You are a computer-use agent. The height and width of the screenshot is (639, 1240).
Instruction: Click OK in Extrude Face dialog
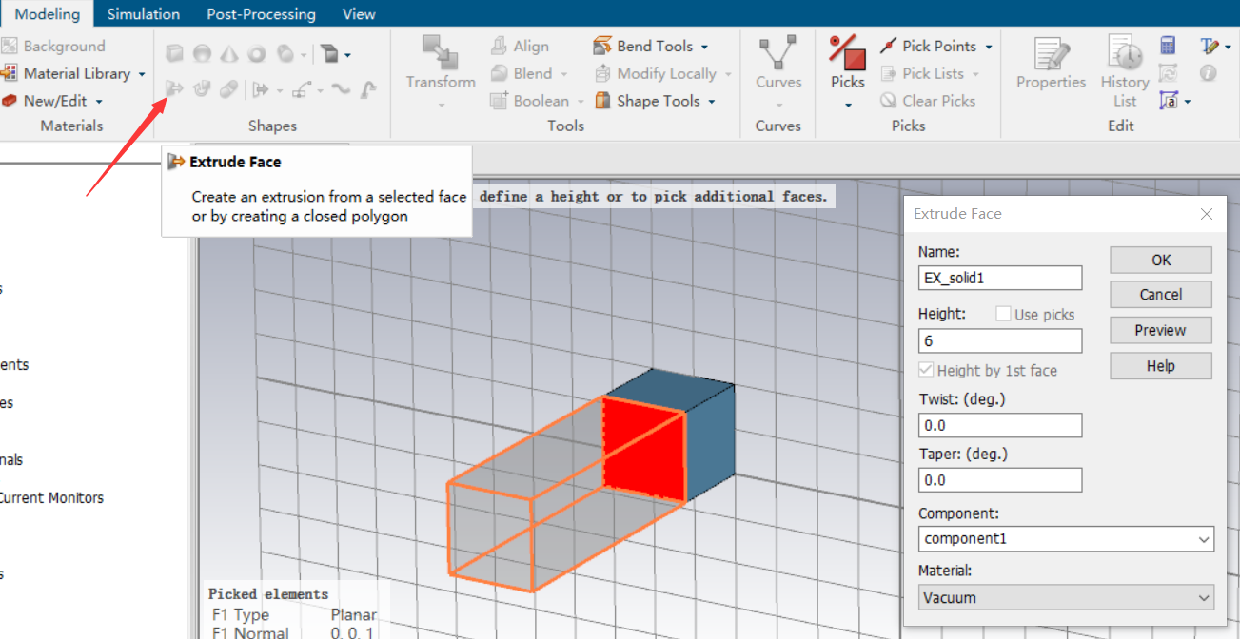tap(1161, 260)
